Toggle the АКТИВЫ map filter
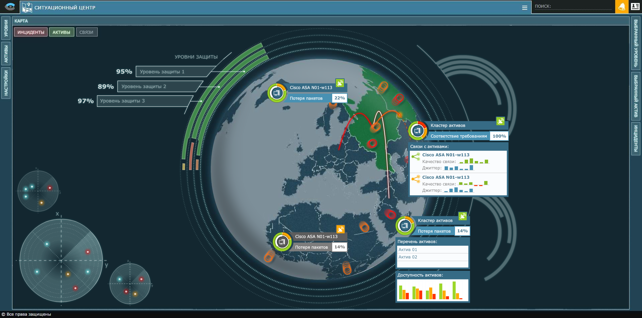The width and height of the screenshot is (642, 318). (x=62, y=32)
